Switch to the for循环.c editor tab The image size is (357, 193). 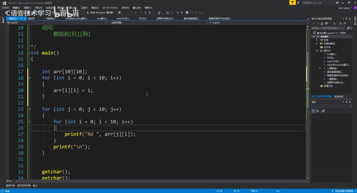pos(102,19)
